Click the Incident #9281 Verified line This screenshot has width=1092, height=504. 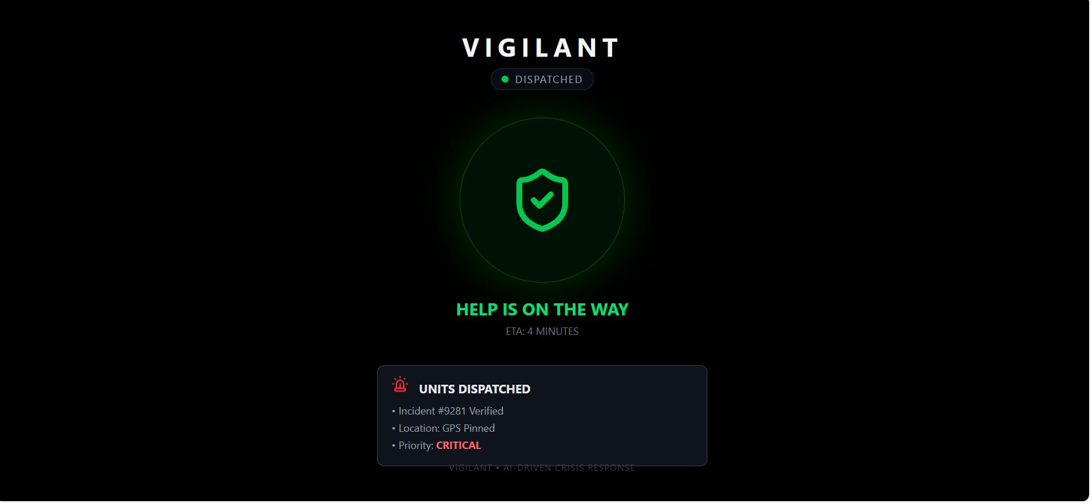tap(448, 411)
